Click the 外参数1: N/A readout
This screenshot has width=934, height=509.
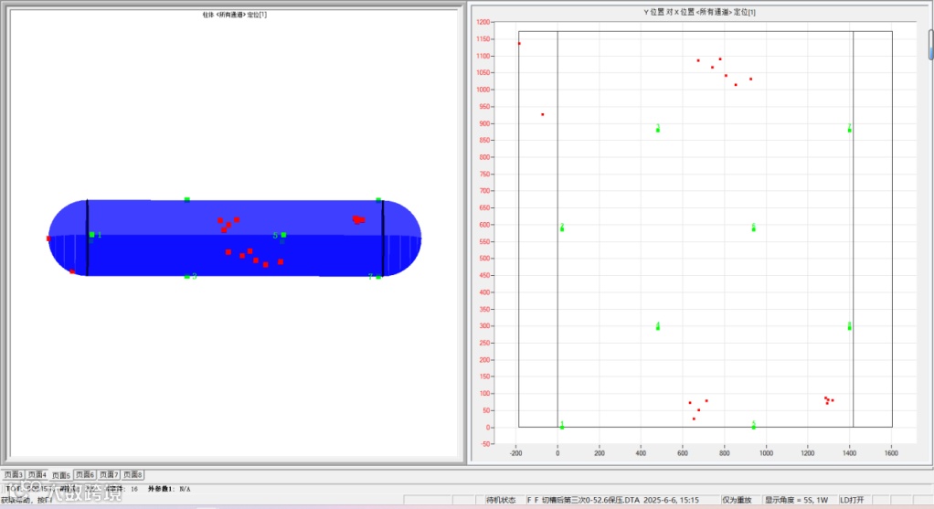tap(169, 489)
